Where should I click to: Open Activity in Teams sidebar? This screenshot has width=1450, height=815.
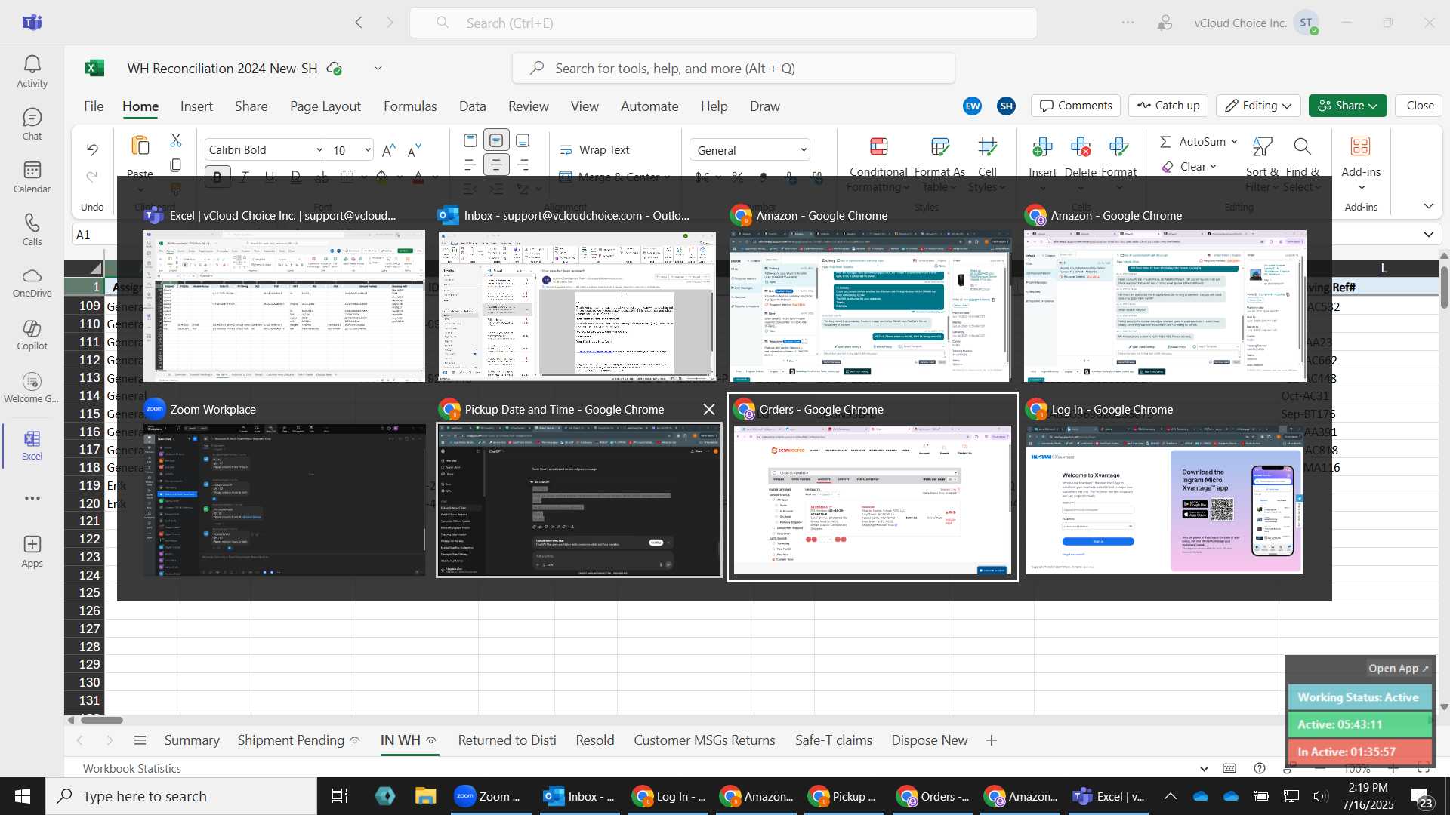point(32,72)
